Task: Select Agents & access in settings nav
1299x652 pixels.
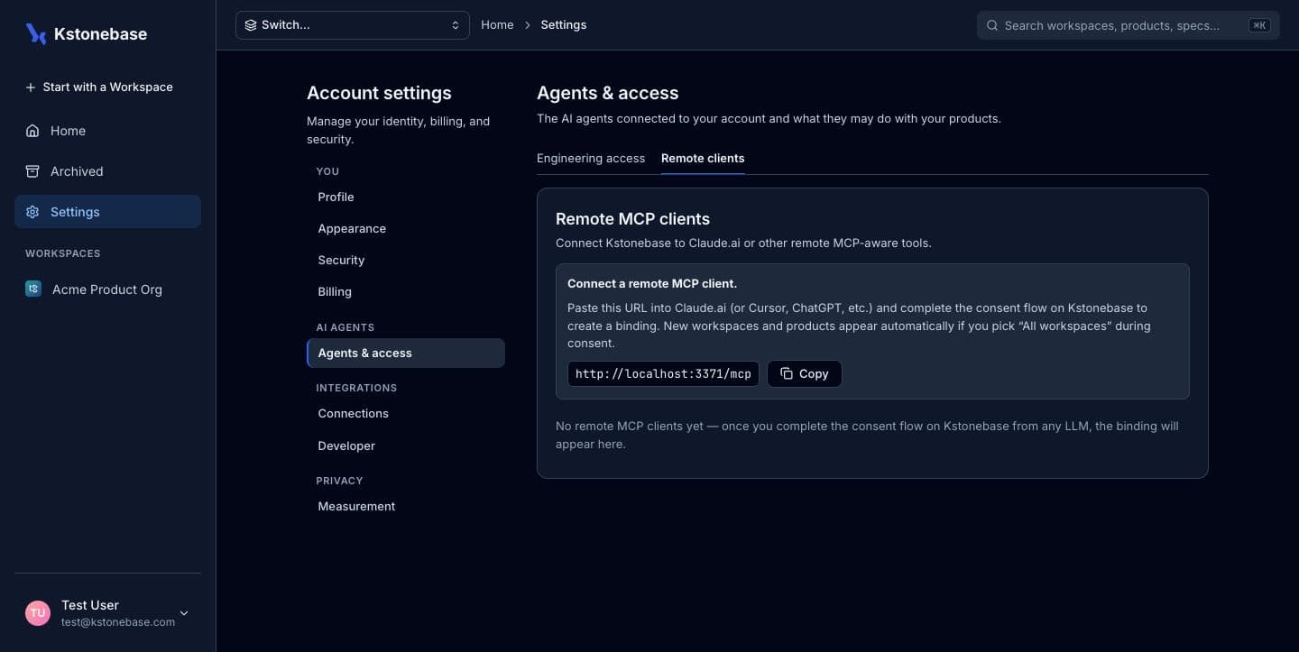Action: coord(406,353)
